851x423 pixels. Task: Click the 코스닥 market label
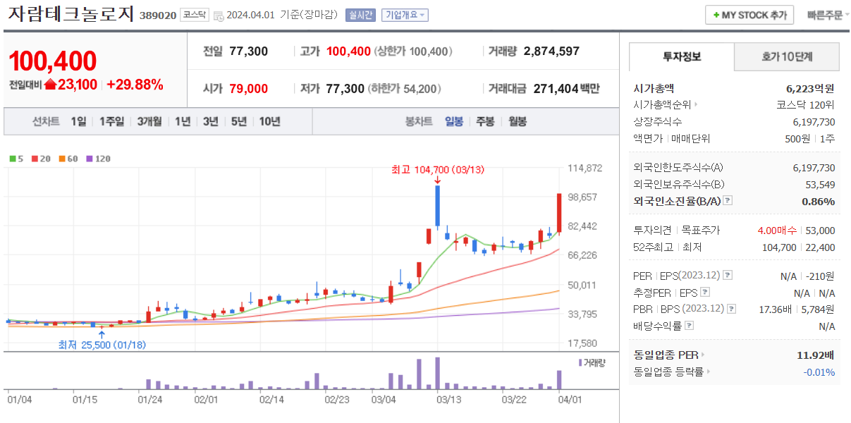[193, 15]
